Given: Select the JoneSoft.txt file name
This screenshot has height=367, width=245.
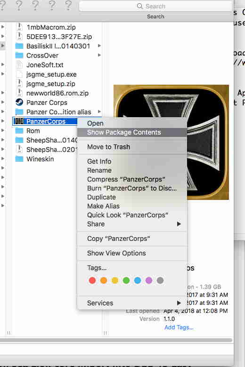Looking at the screenshot, I should coord(45,65).
